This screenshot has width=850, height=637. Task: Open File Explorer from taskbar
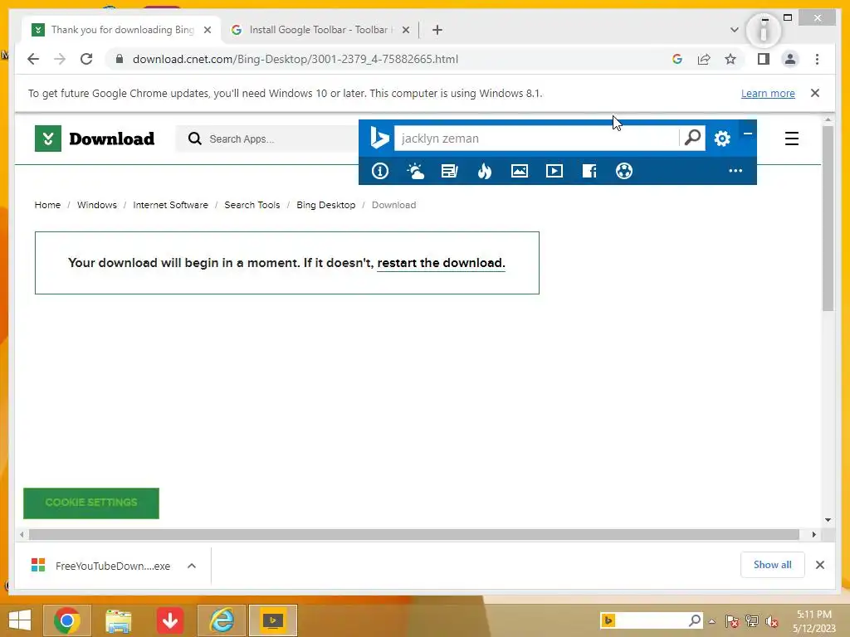[x=118, y=620]
